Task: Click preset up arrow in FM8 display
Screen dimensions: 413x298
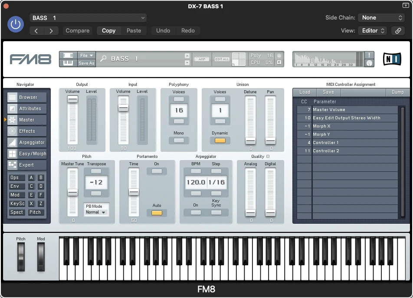Action: coord(187,56)
